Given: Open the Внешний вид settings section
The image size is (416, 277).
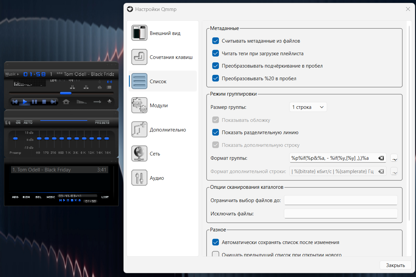Looking at the screenshot, I should click(x=163, y=33).
